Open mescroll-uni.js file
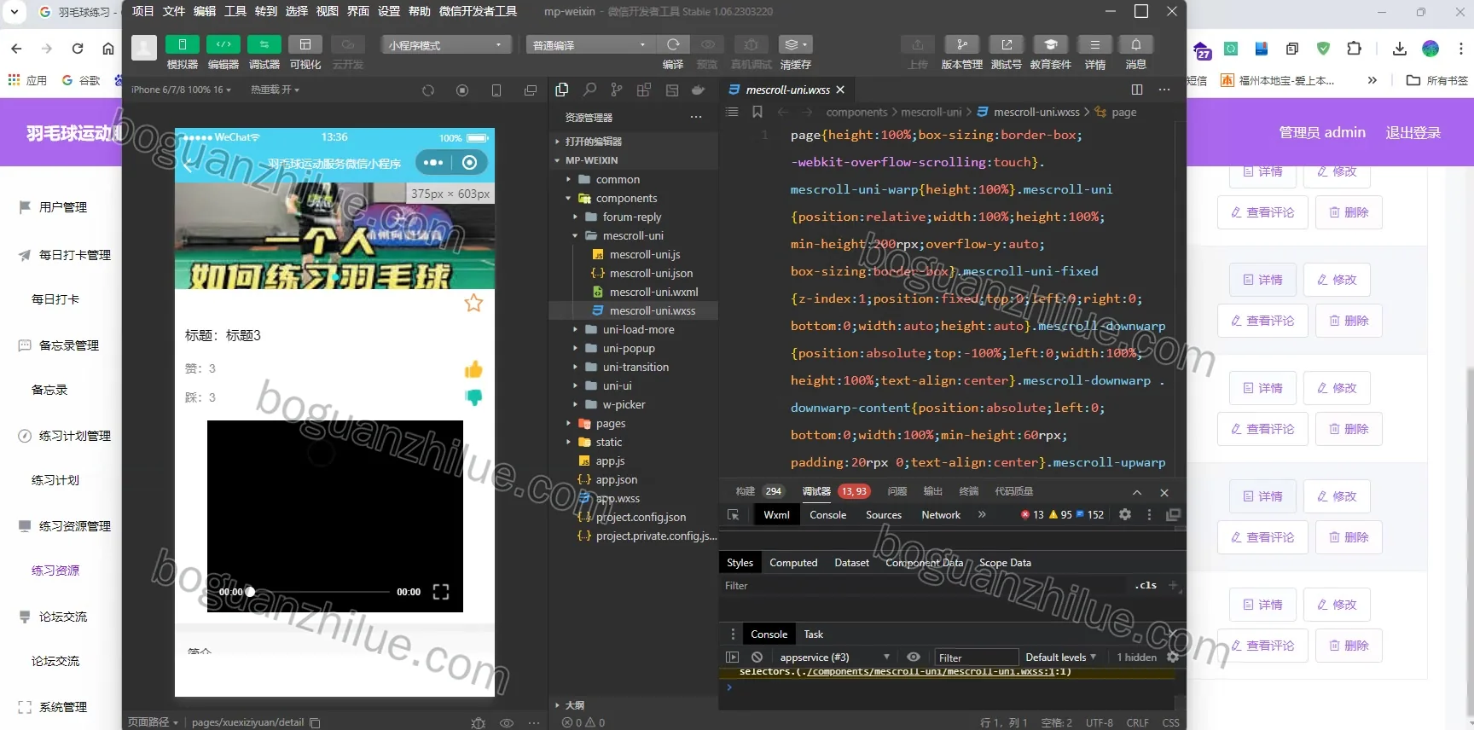The width and height of the screenshot is (1474, 730). click(645, 254)
